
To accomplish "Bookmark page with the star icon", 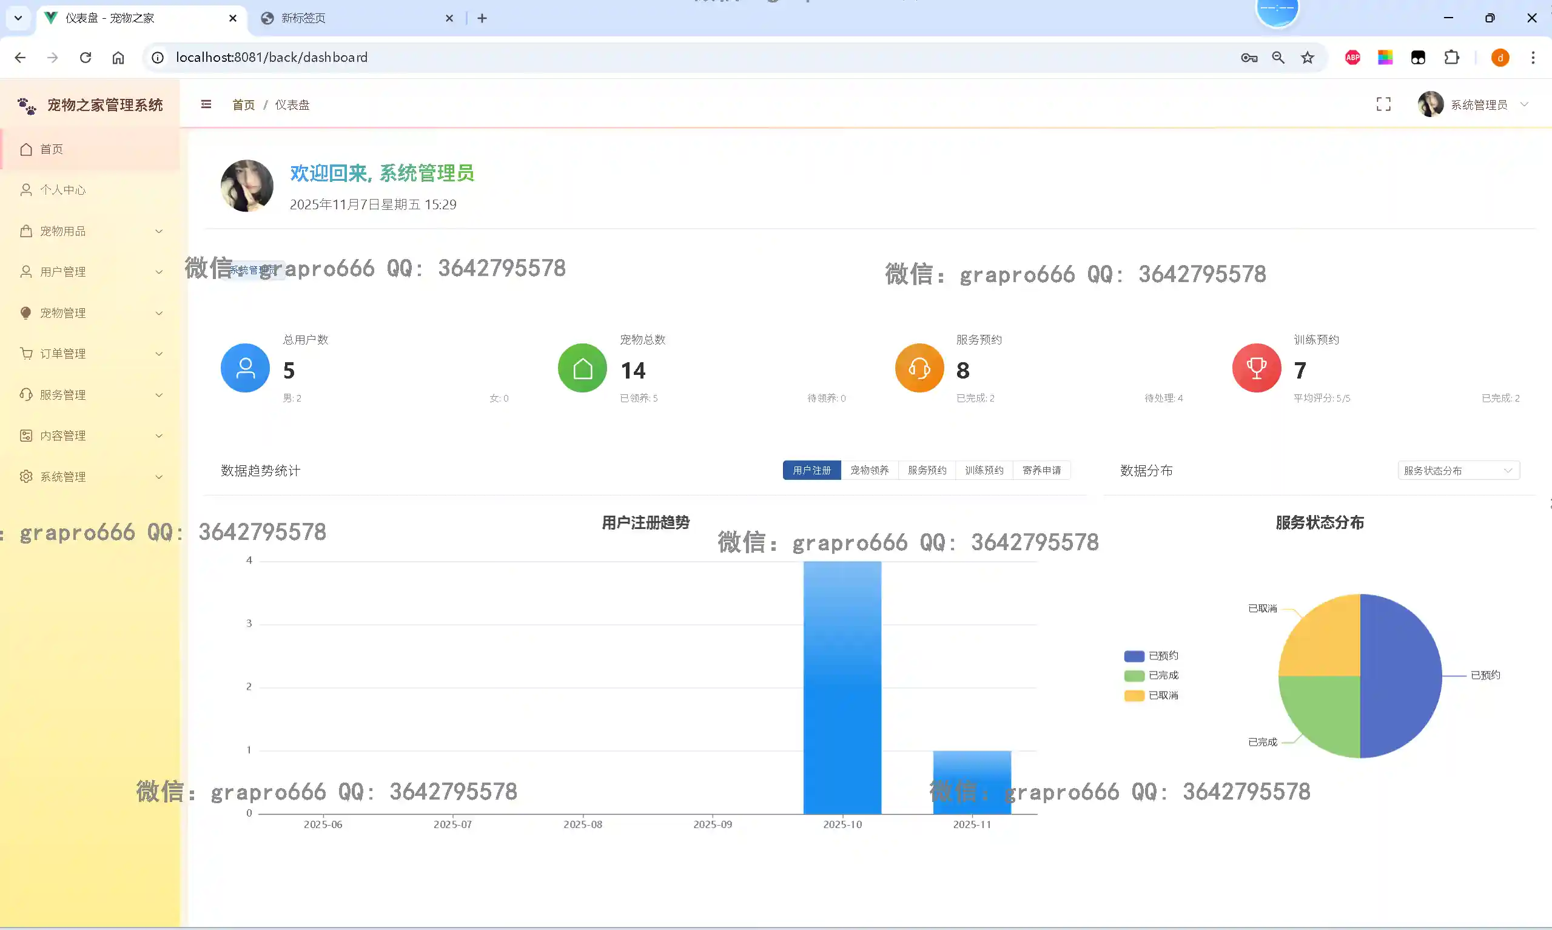I will (1307, 58).
